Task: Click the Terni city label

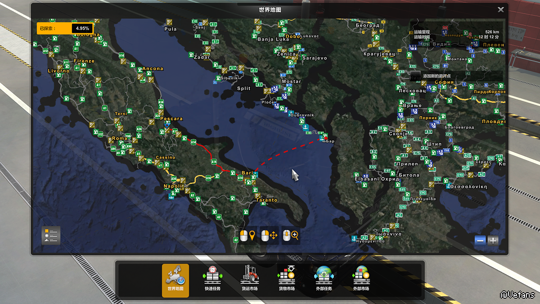Action: (121, 114)
